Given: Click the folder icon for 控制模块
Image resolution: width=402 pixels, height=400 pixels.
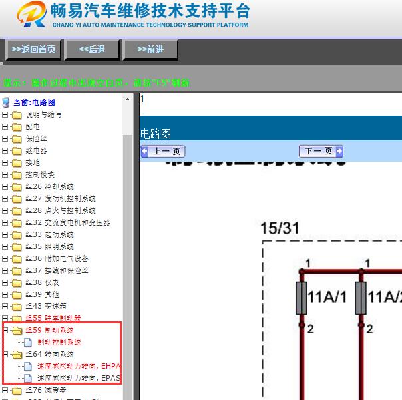Looking at the screenshot, I should (17, 175).
